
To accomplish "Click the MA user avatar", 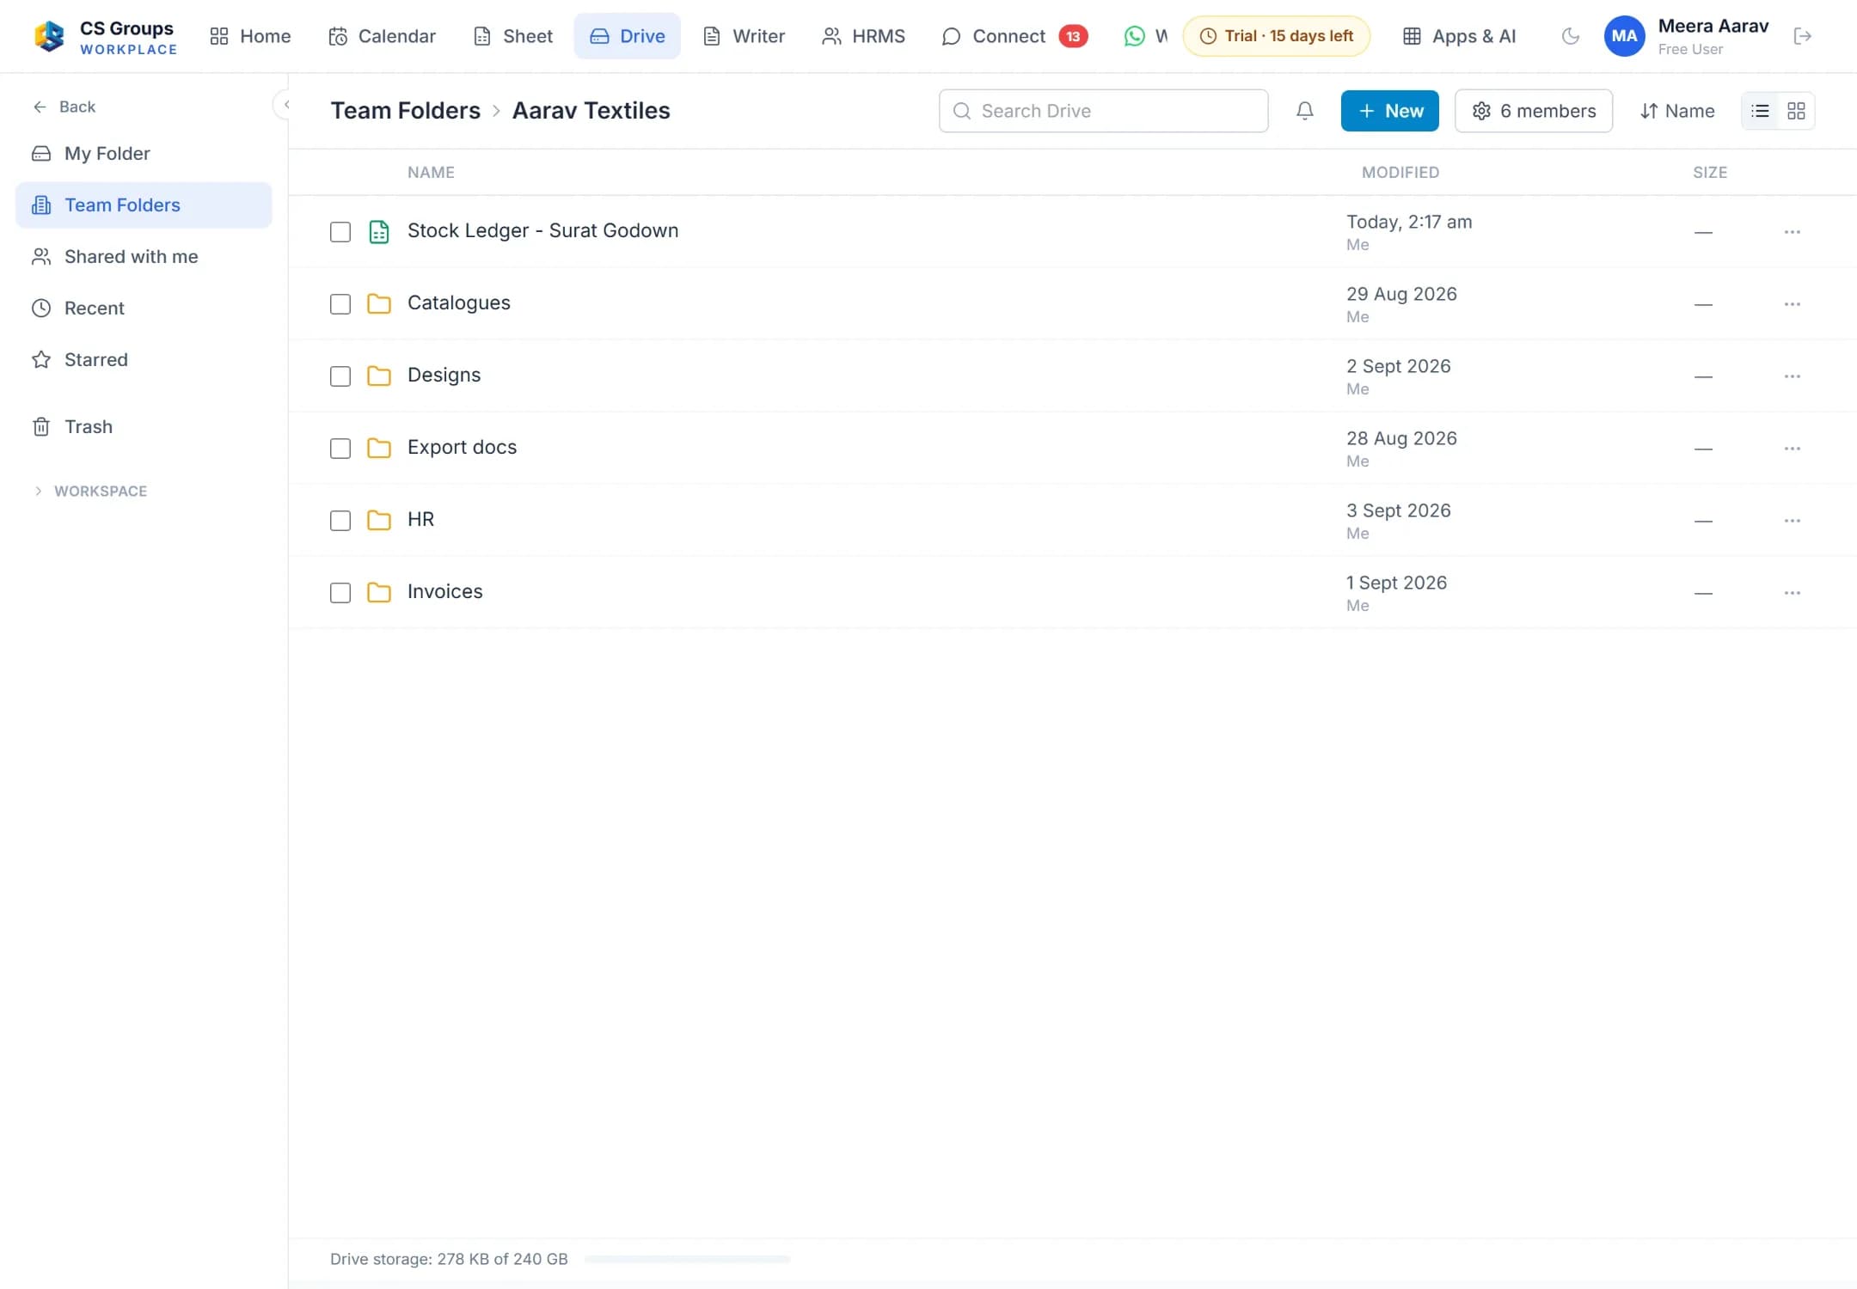I will click(x=1624, y=36).
